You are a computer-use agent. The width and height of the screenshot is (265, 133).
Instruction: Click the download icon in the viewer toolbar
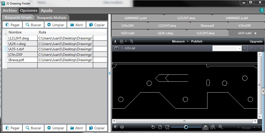point(115,41)
